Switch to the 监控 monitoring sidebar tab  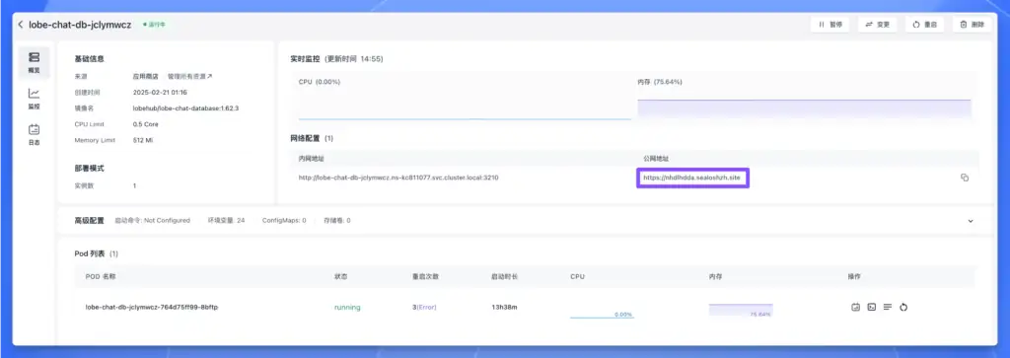(35, 99)
